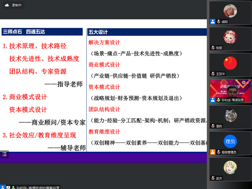Viewport: 252px width, 189px height.
Task: Click the 五大设计 slide header
Action: [x=98, y=32]
